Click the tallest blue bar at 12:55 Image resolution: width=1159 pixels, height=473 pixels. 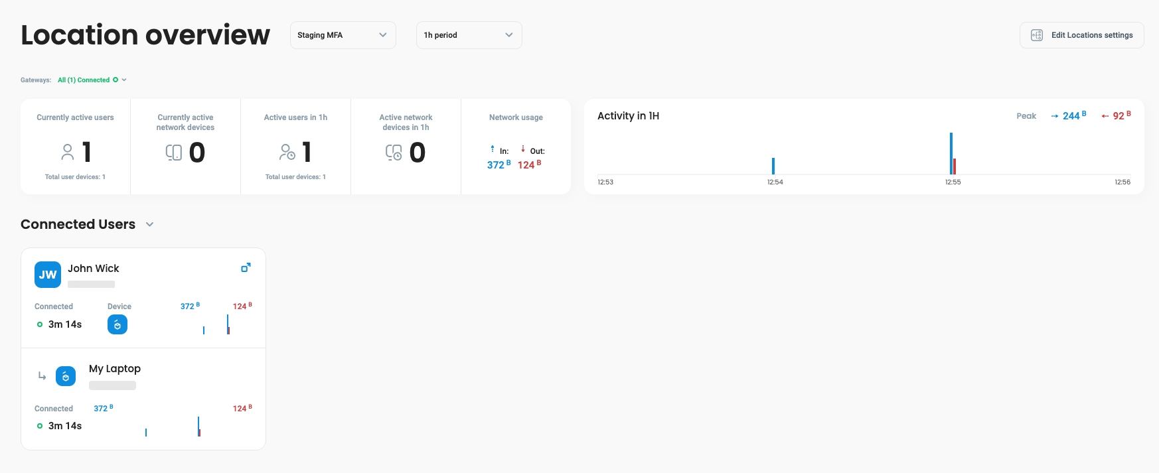click(x=951, y=153)
